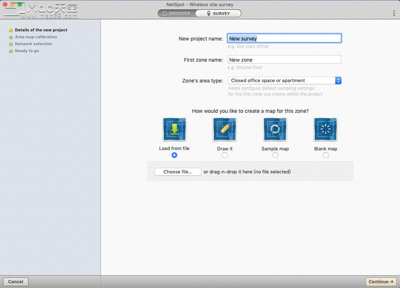The width and height of the screenshot is (400, 288).
Task: Select the Blank map icon
Action: tap(325, 129)
